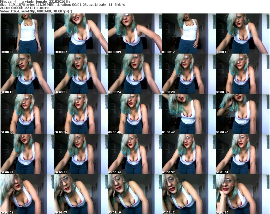Screen dimensions: 270x214
Task: Click the thumbnail marked 00:00:45
Action: 242,114
